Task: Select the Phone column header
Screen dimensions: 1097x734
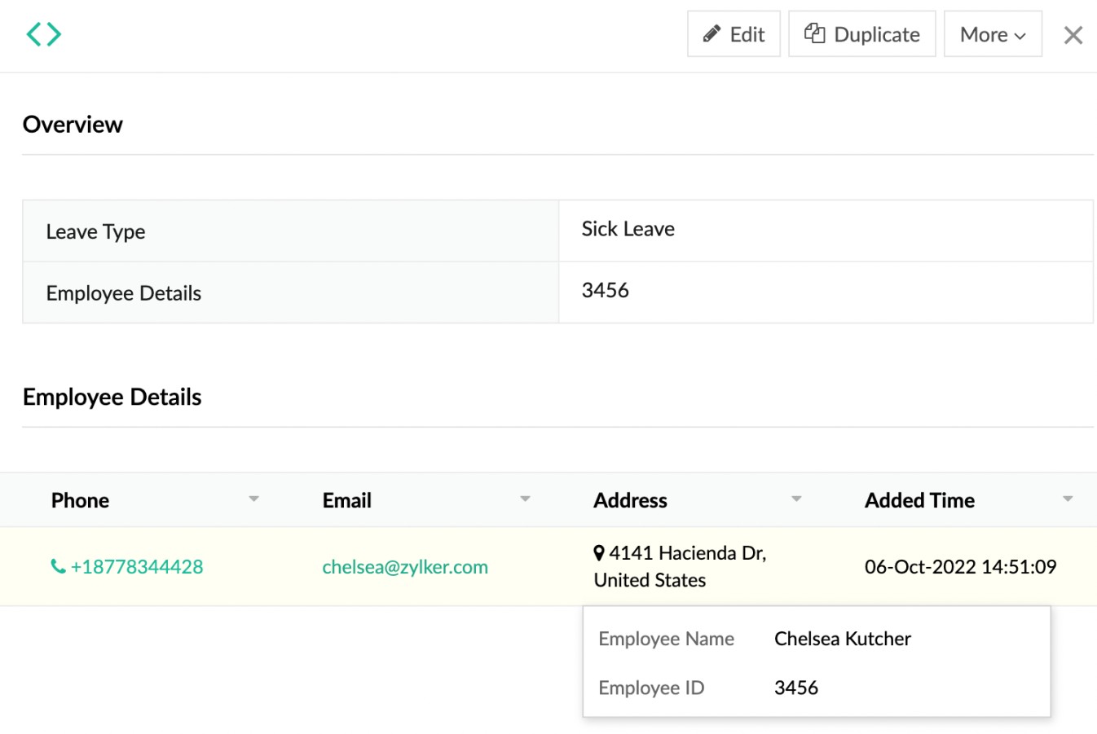Action: tap(80, 500)
